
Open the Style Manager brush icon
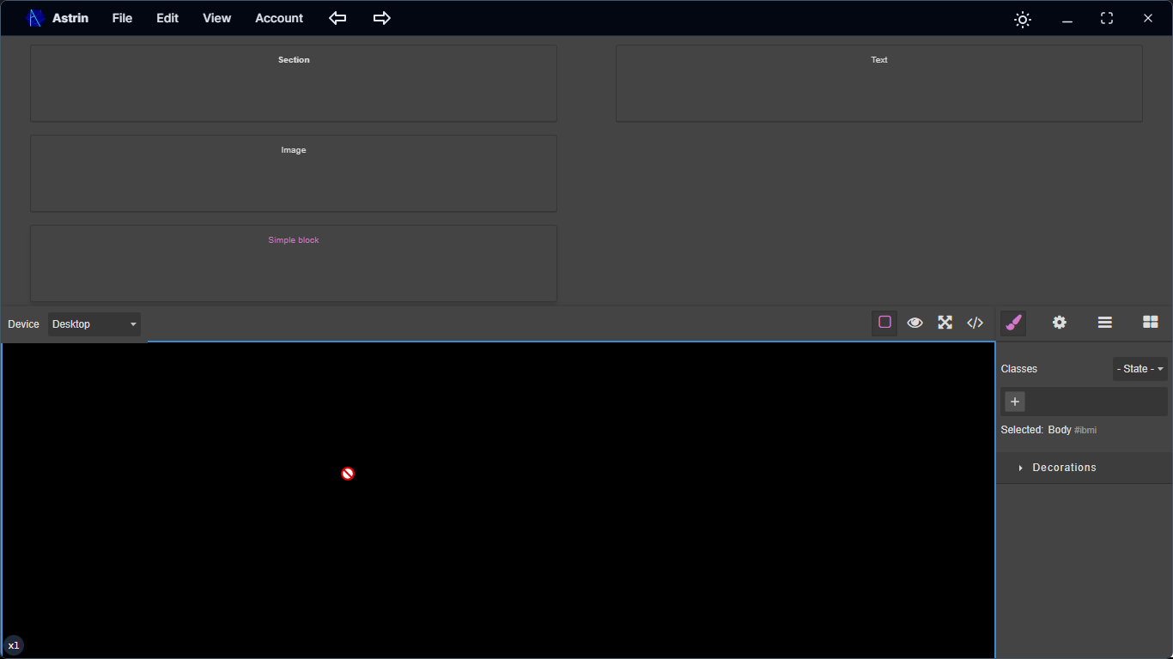1013,323
